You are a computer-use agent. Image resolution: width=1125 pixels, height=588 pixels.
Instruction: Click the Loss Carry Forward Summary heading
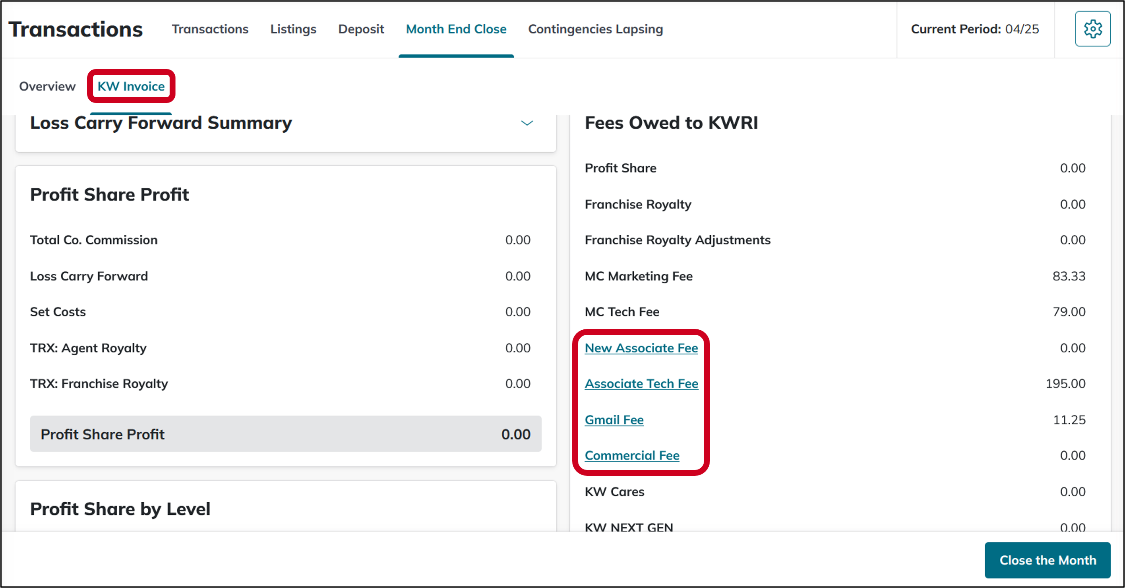click(161, 123)
